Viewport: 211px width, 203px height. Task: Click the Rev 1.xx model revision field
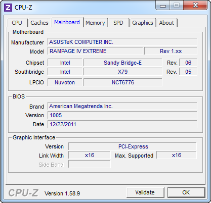tap(171, 51)
